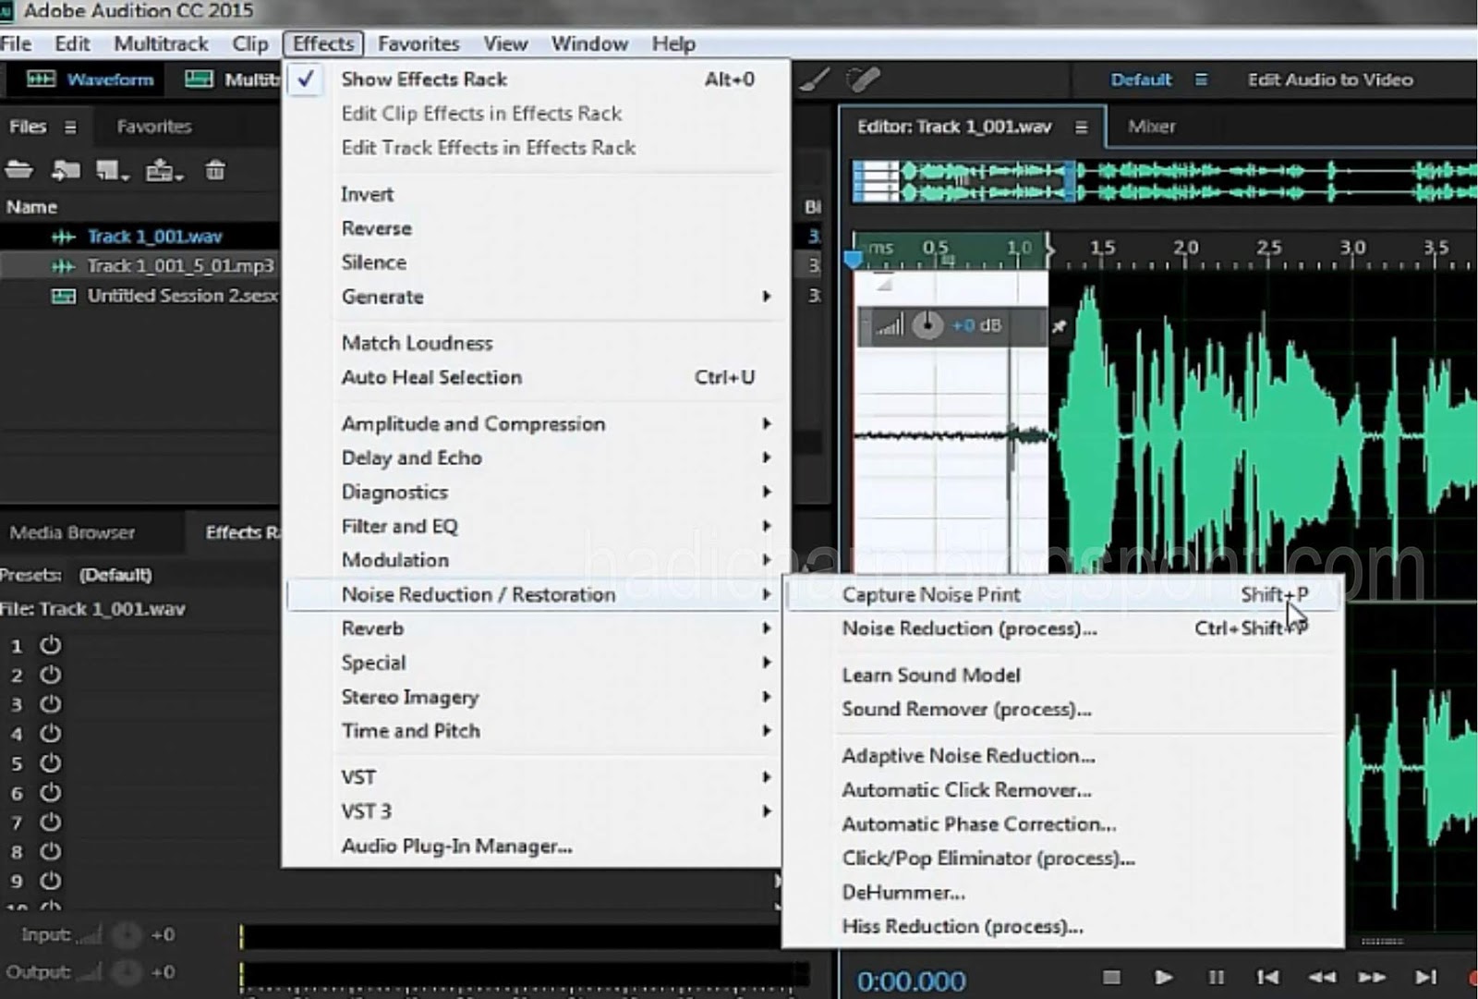This screenshot has height=999, width=1478.
Task: Expand Delay and Echo submenu
Action: coord(536,457)
